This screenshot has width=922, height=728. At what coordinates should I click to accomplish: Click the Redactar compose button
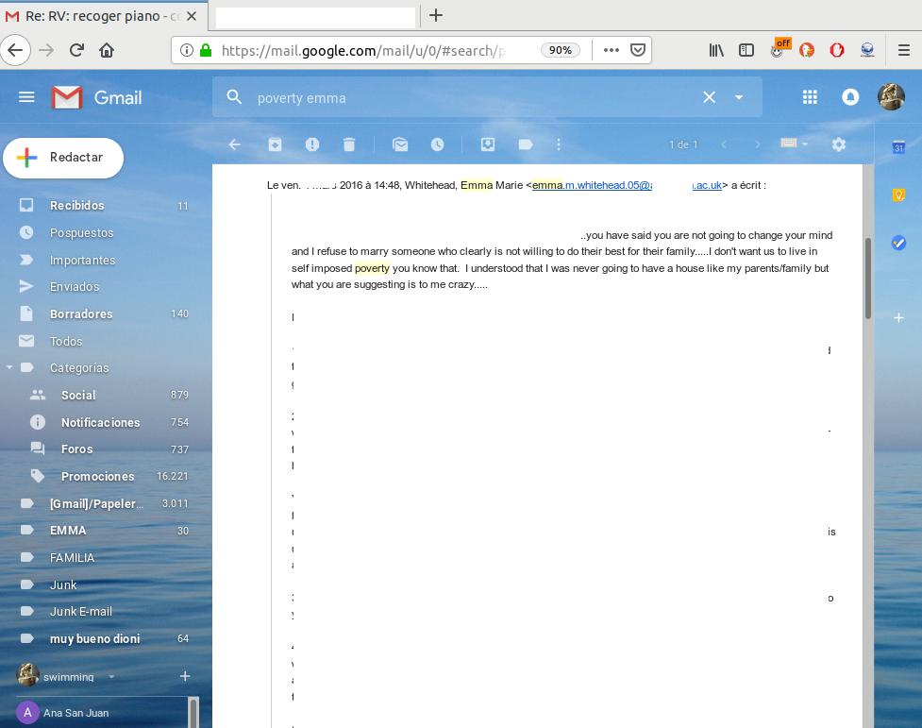click(x=63, y=158)
